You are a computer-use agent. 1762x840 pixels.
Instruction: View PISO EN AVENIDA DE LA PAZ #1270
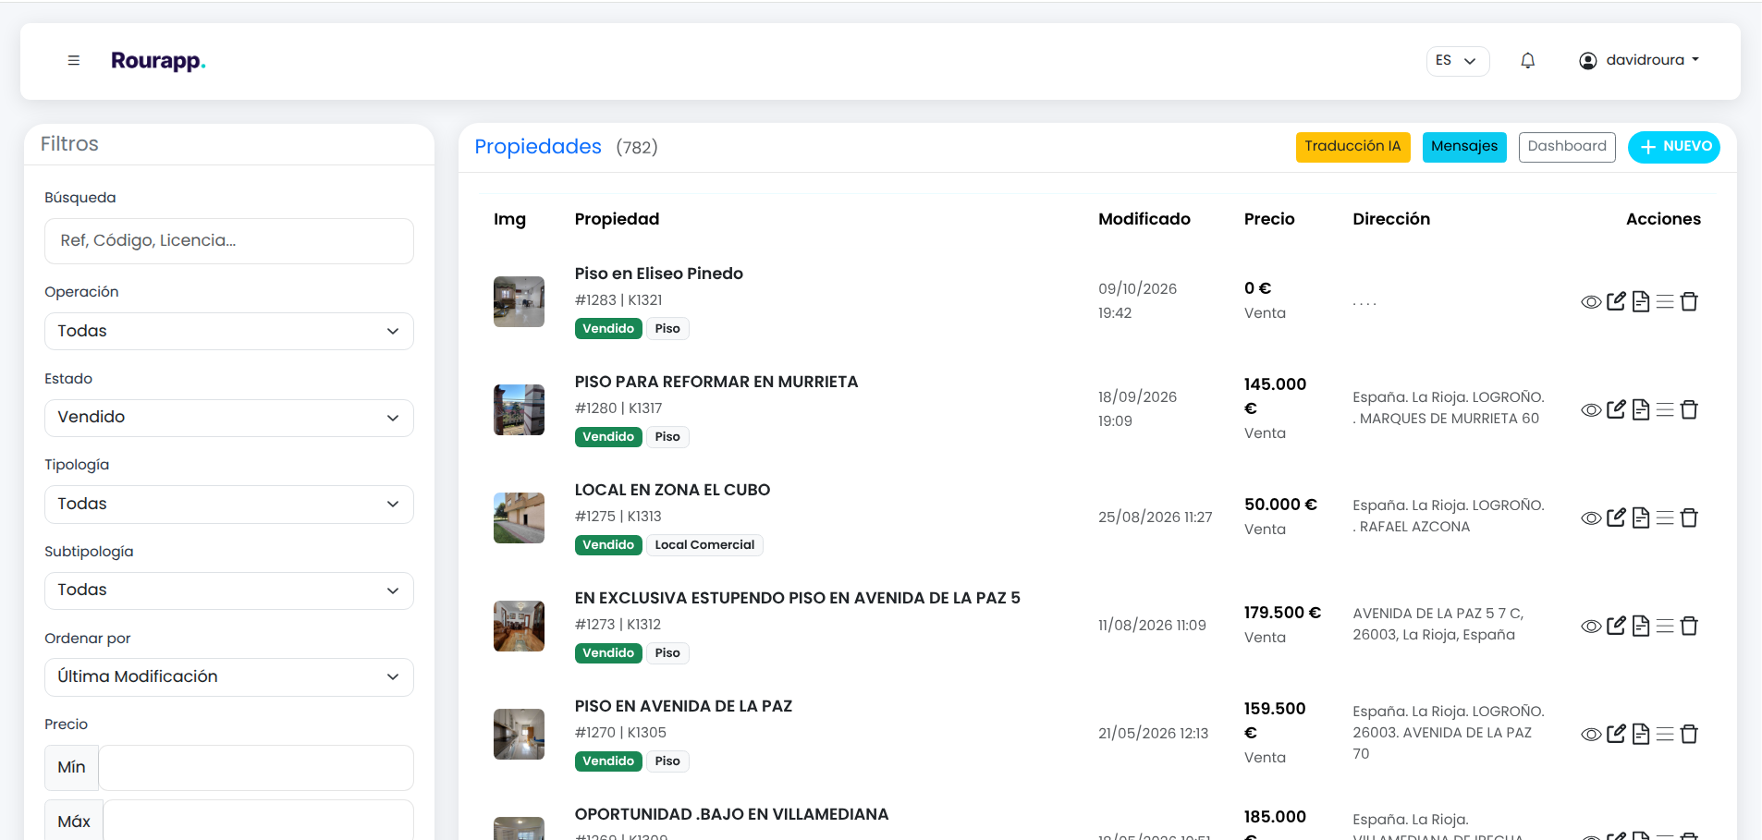coord(1591,735)
